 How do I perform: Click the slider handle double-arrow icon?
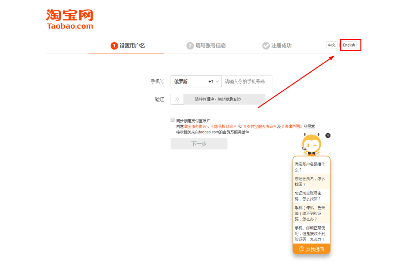tap(177, 99)
